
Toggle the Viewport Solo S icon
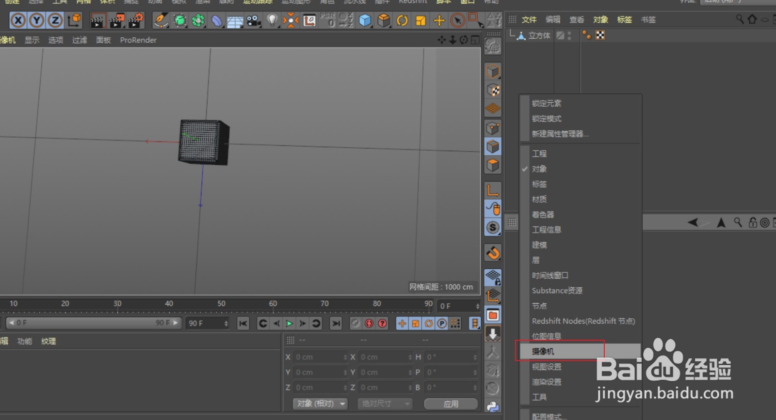[x=493, y=227]
